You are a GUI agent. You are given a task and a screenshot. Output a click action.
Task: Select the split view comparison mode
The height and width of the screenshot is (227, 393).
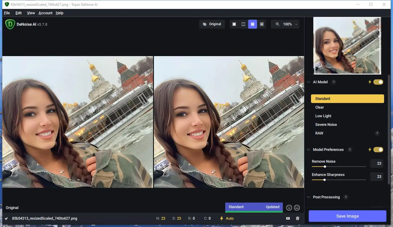pos(243,24)
